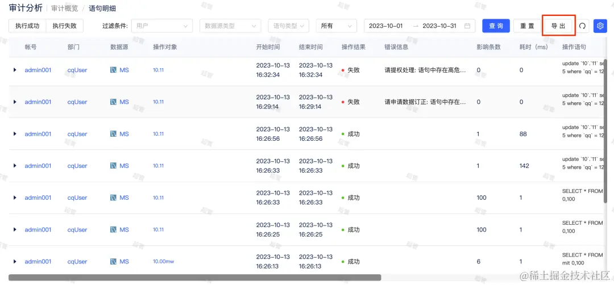Click the horizontal scrollbar under the table
This screenshot has height=285, width=614.
coord(194,277)
